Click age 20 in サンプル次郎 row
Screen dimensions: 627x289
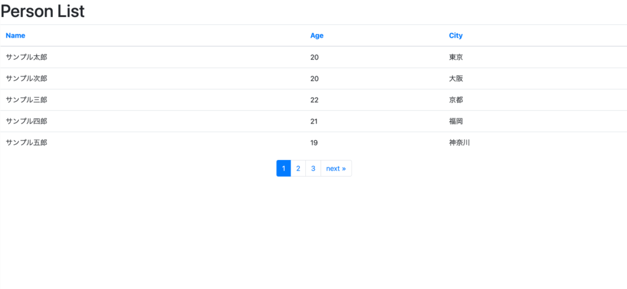(x=314, y=79)
